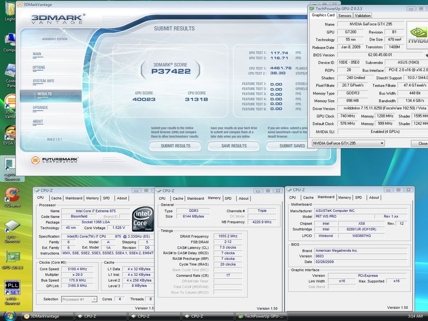Go to MAIN in 3DMark Vantage sidebar
Image resolution: width=428 pixels, height=321 pixels.
pyautogui.click(x=37, y=54)
